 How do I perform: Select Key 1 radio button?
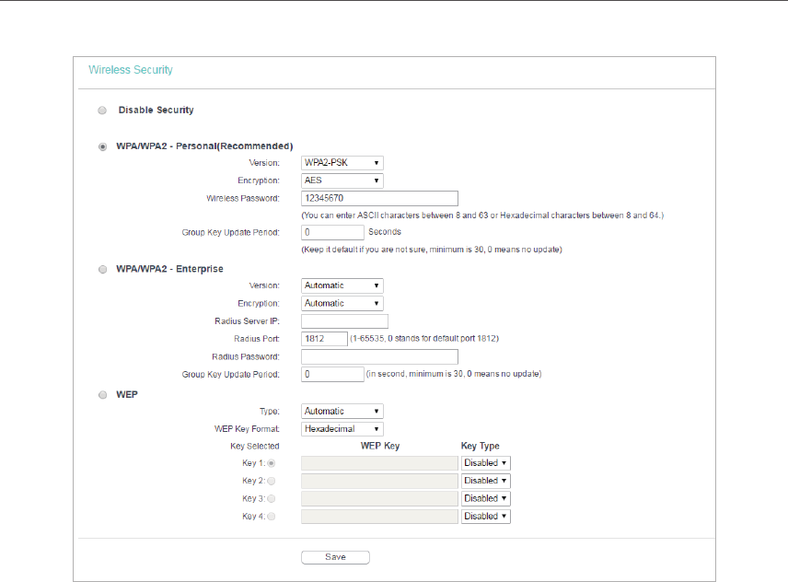point(272,463)
